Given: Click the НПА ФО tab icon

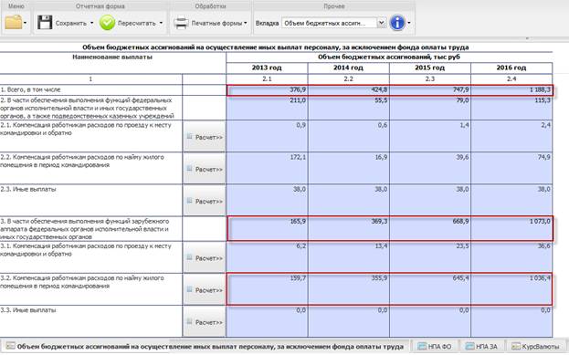Looking at the screenshot, I should coord(422,346).
